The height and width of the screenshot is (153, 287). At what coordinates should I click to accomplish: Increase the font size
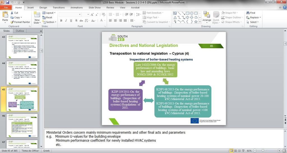coord(92,15)
